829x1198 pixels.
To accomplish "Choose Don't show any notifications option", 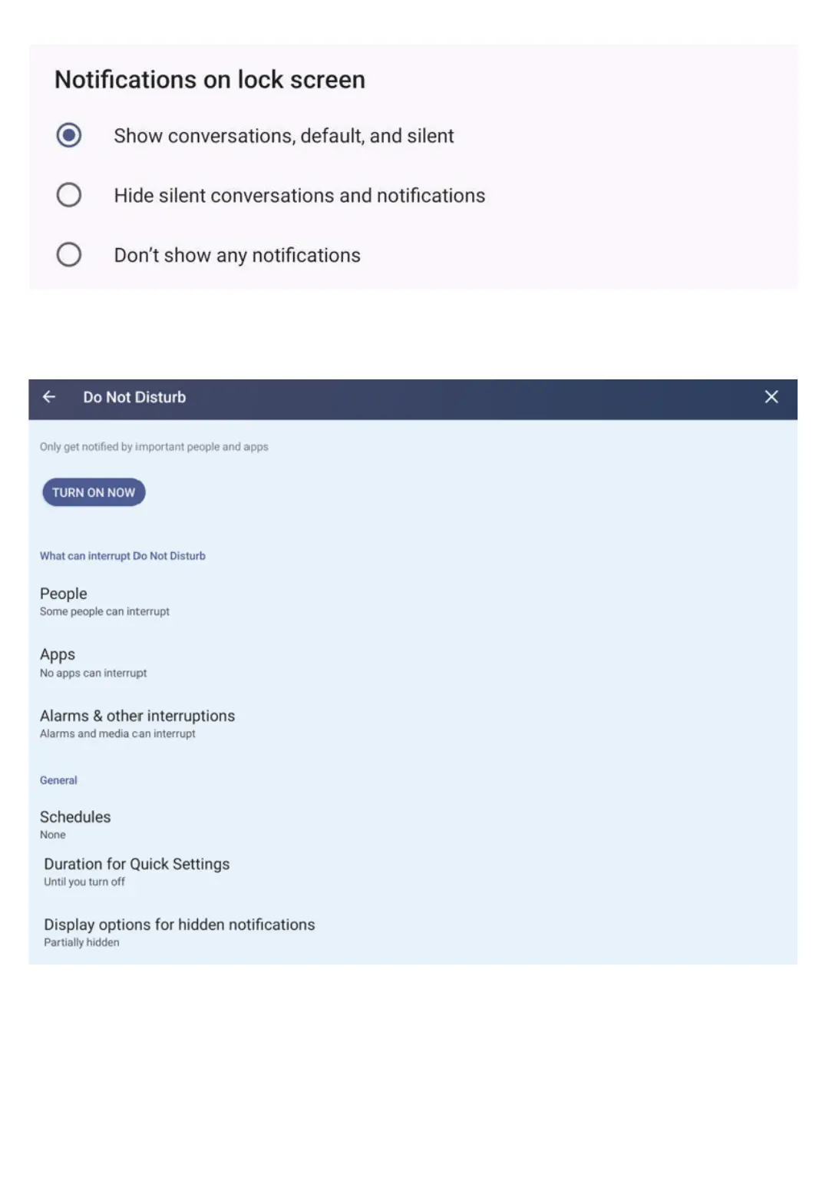I will click(x=69, y=255).
